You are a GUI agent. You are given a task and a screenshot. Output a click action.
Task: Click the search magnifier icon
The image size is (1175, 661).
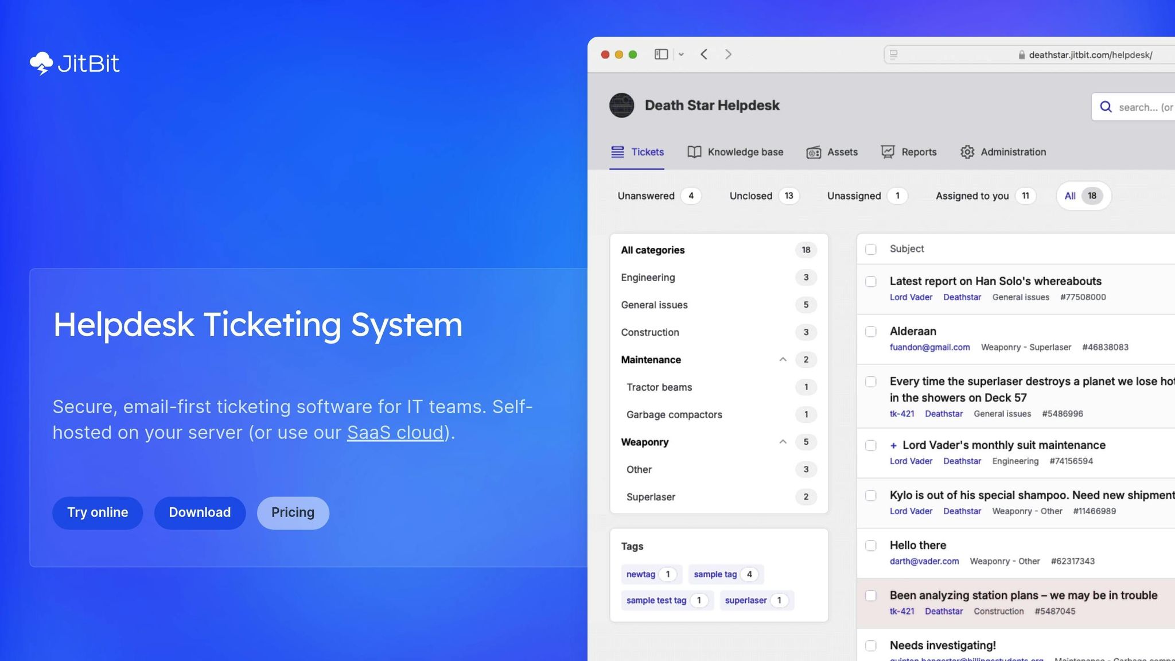tap(1106, 107)
